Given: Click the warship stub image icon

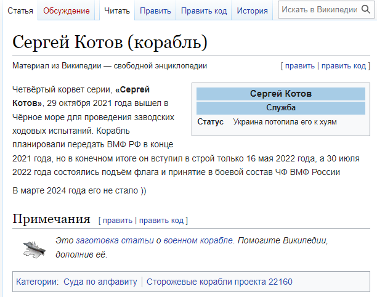Looking at the screenshot, I should [x=34, y=248].
